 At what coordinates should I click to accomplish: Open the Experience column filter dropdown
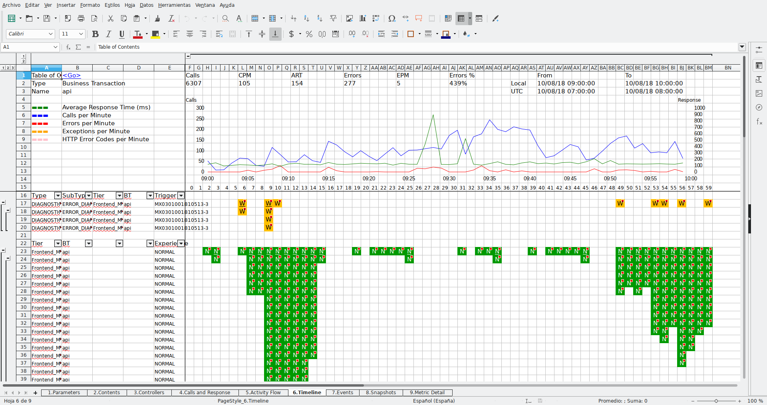pyautogui.click(x=181, y=243)
